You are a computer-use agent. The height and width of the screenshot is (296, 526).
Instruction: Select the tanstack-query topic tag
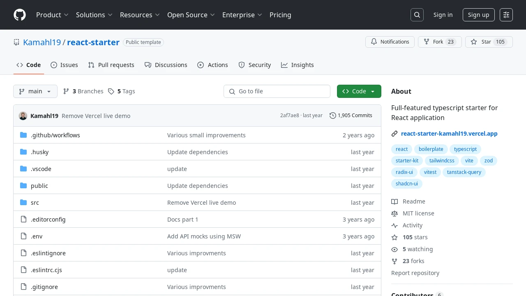pyautogui.click(x=464, y=172)
